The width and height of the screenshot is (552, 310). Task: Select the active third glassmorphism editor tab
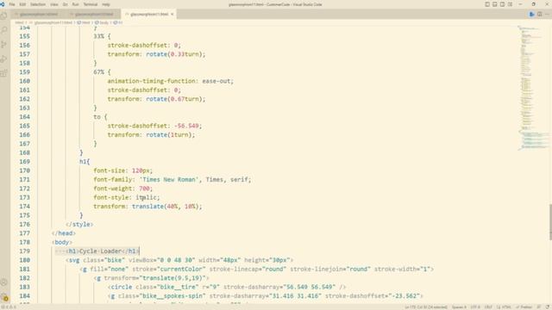(149, 15)
